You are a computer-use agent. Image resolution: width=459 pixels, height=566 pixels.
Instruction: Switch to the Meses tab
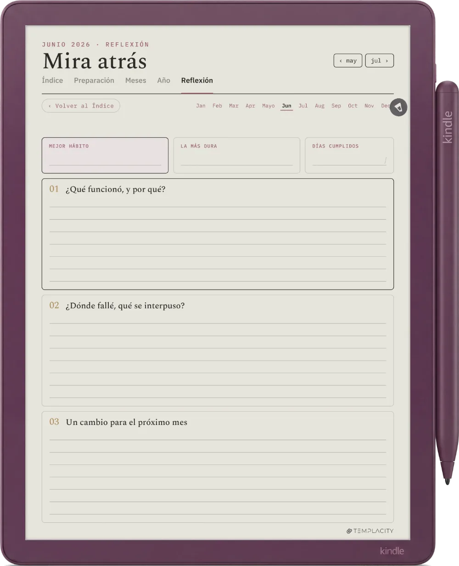coord(136,80)
